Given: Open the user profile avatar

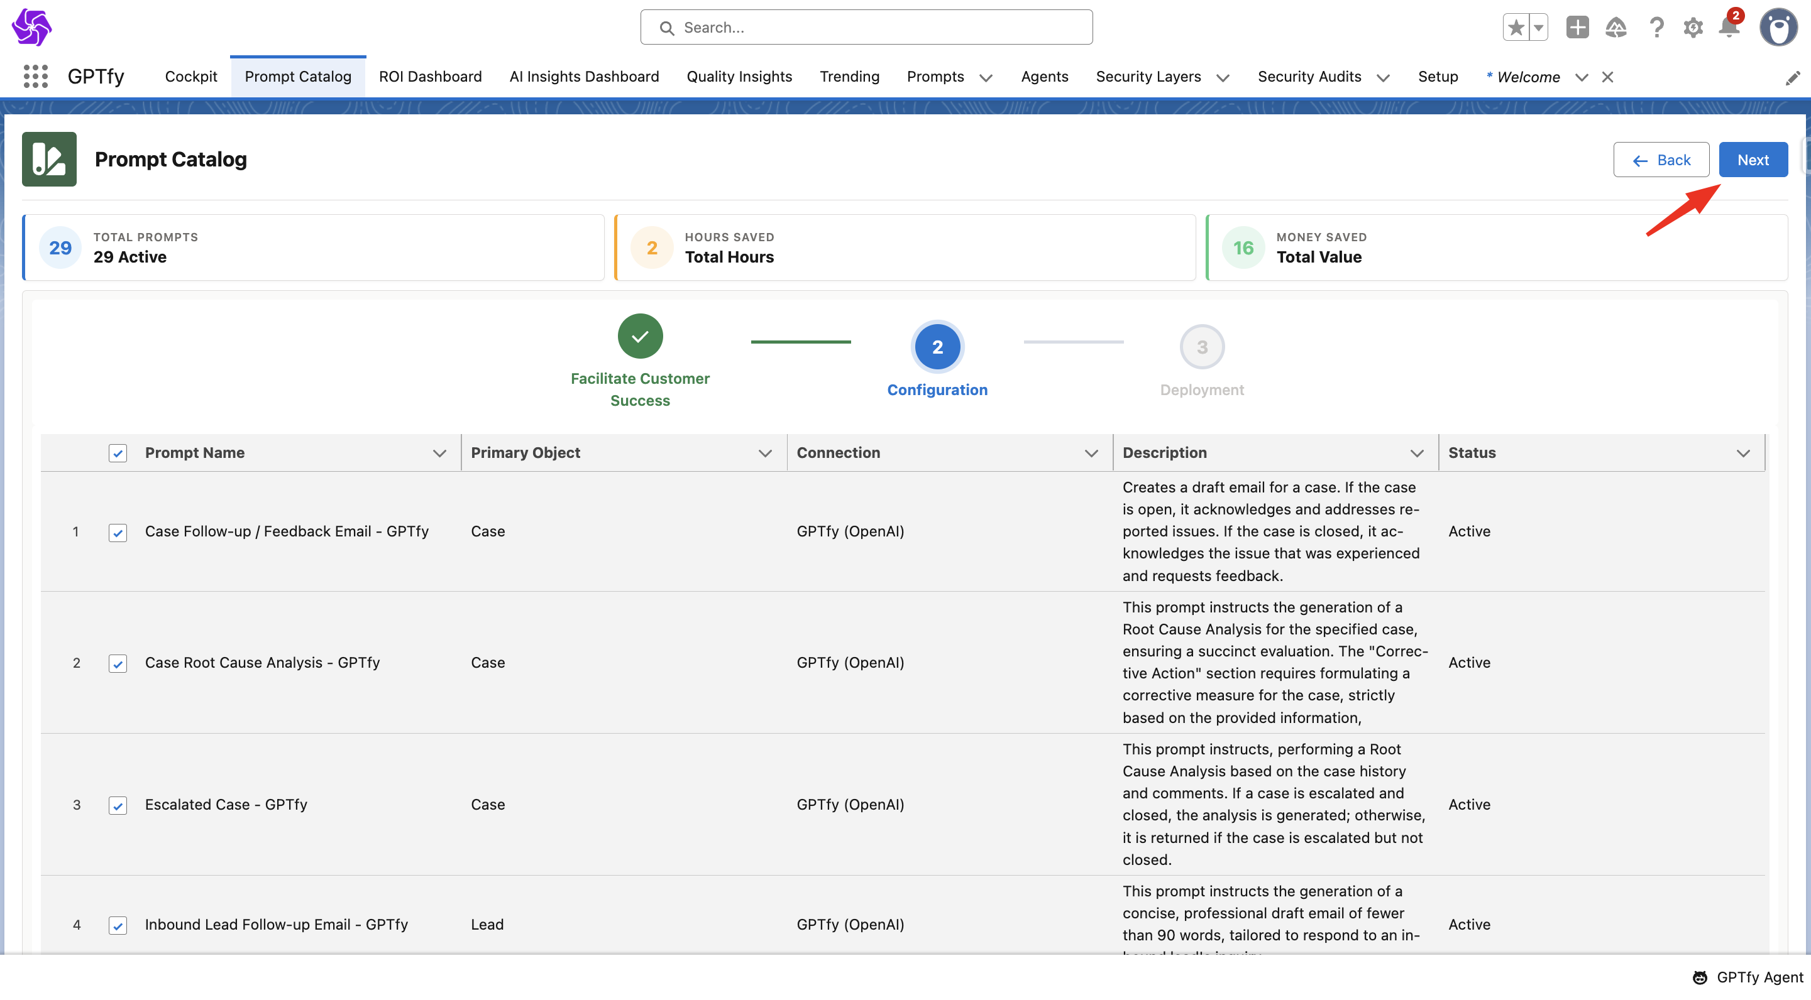Looking at the screenshot, I should click(1779, 28).
